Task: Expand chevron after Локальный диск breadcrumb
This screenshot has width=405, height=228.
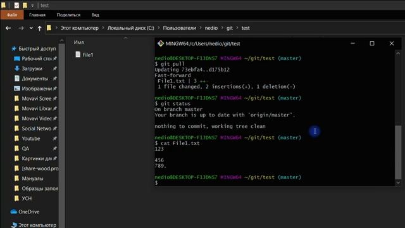Action: tap(159, 28)
